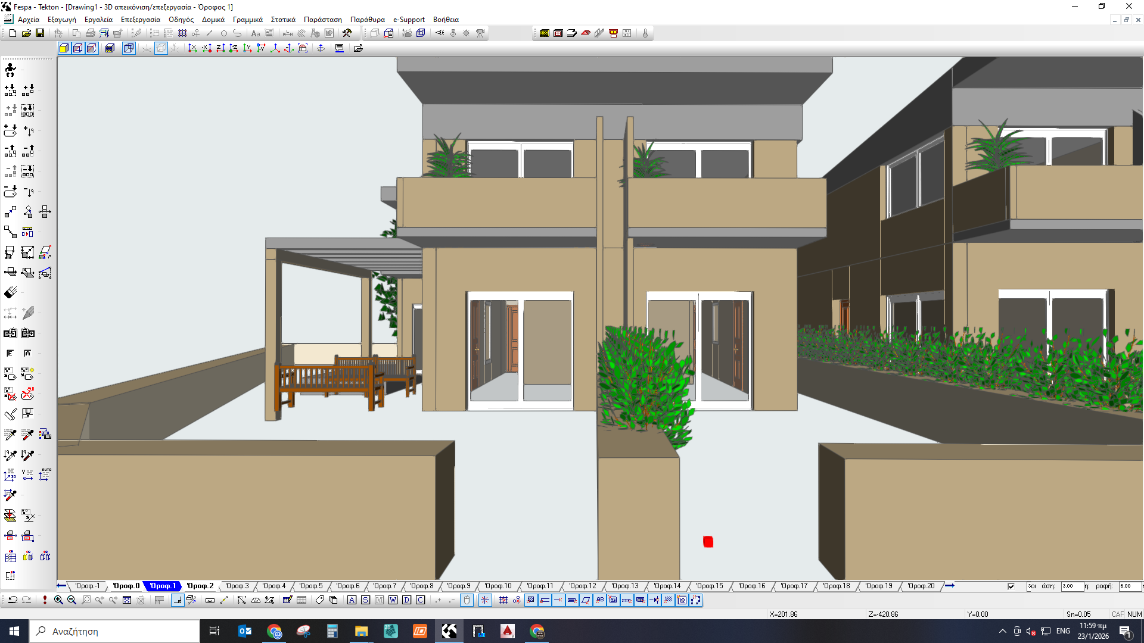Open Windows taskbar search box
The height and width of the screenshot is (643, 1144).
pyautogui.click(x=113, y=631)
